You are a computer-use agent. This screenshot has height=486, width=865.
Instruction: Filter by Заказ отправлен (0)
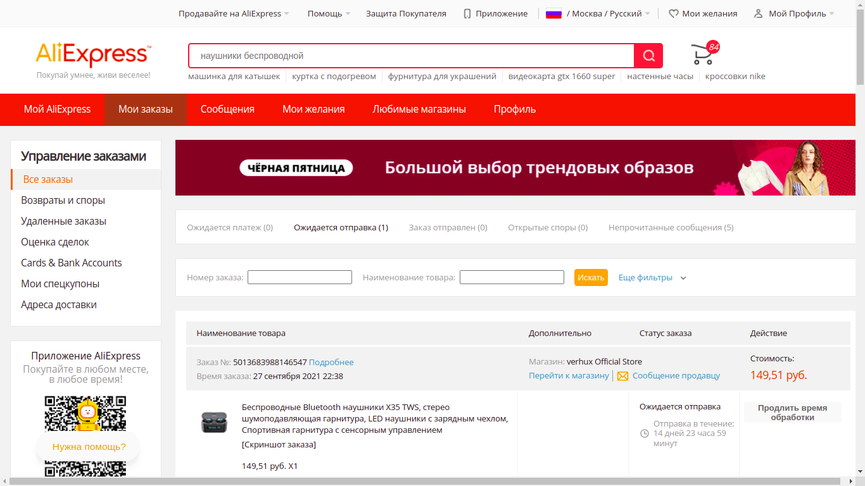448,227
